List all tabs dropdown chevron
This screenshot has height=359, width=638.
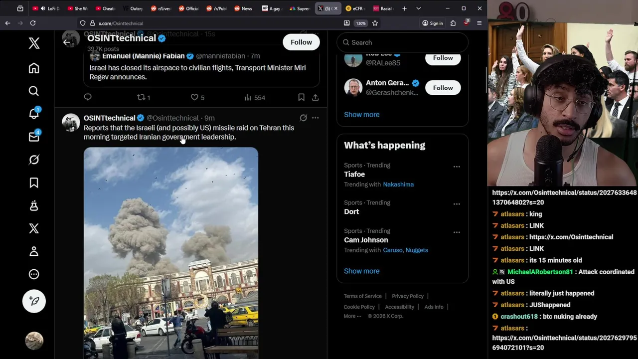tap(418, 8)
